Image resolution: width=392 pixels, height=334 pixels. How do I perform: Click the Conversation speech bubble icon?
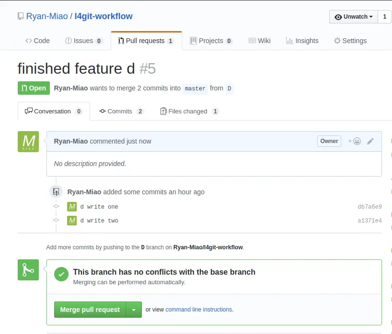click(28, 111)
